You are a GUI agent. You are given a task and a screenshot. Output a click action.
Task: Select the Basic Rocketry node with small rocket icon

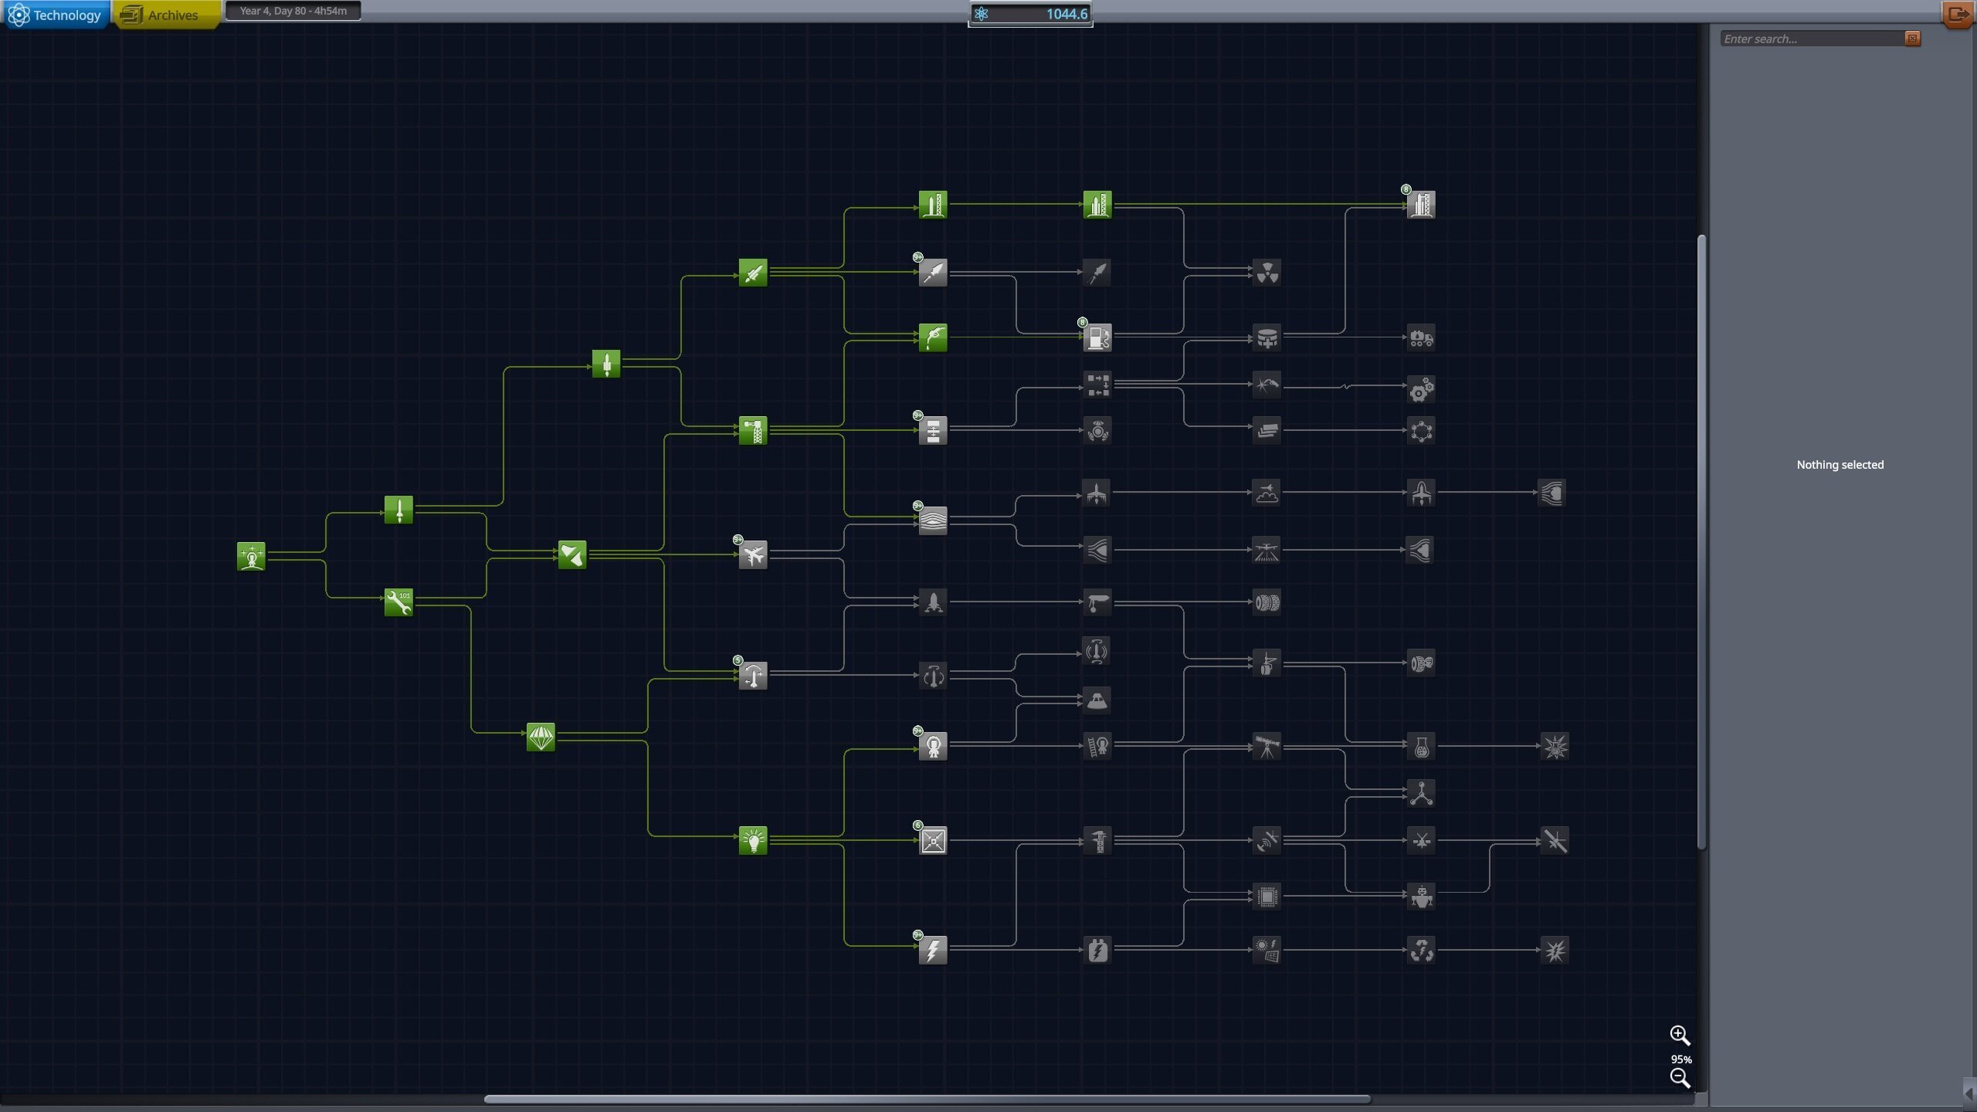coord(398,510)
